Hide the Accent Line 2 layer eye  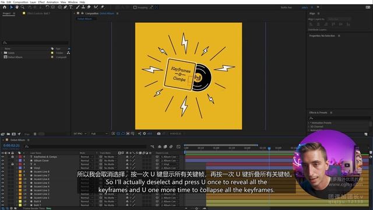[2, 194]
